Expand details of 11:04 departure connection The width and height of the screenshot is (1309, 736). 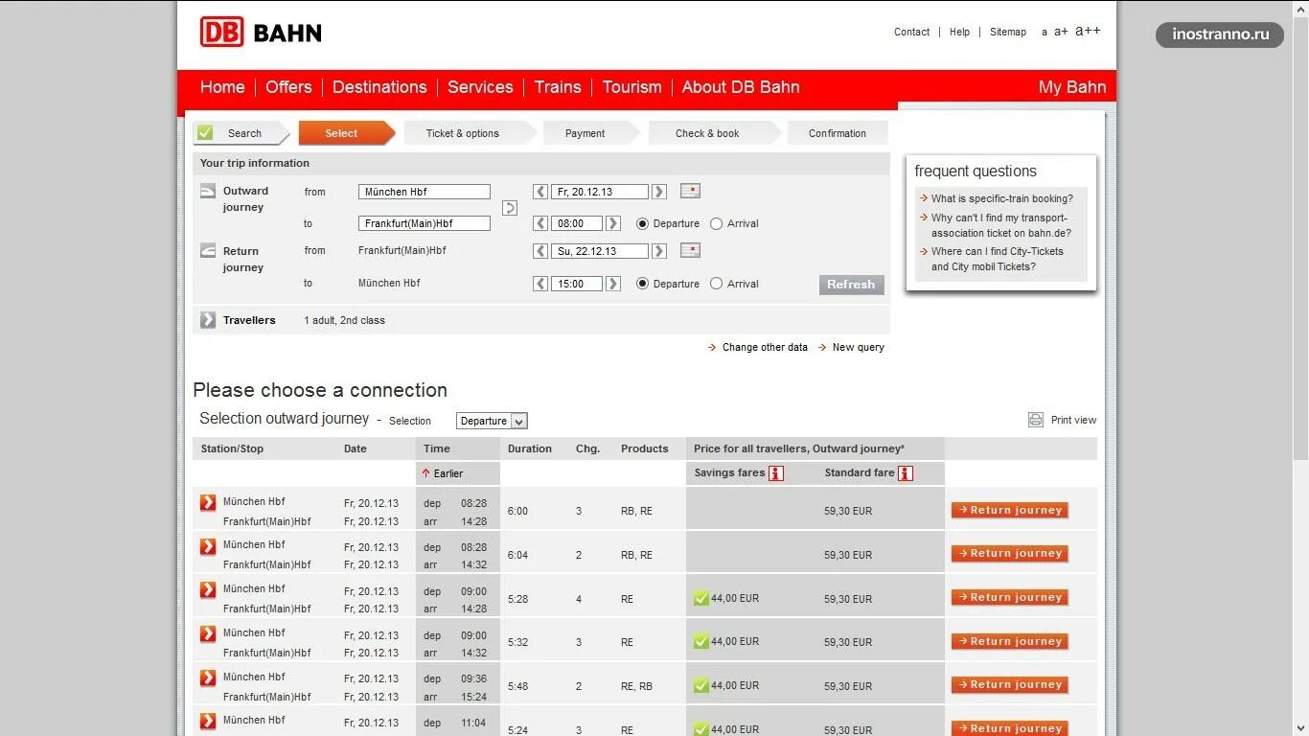(x=208, y=721)
